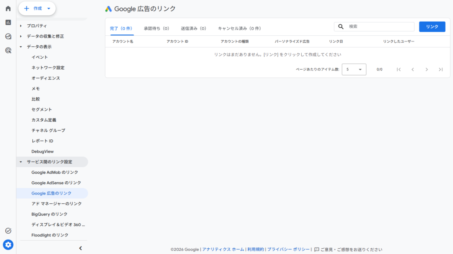This screenshot has width=453, height=254.
Task: Open the Explore icon in left rail
Action: (x=8, y=36)
